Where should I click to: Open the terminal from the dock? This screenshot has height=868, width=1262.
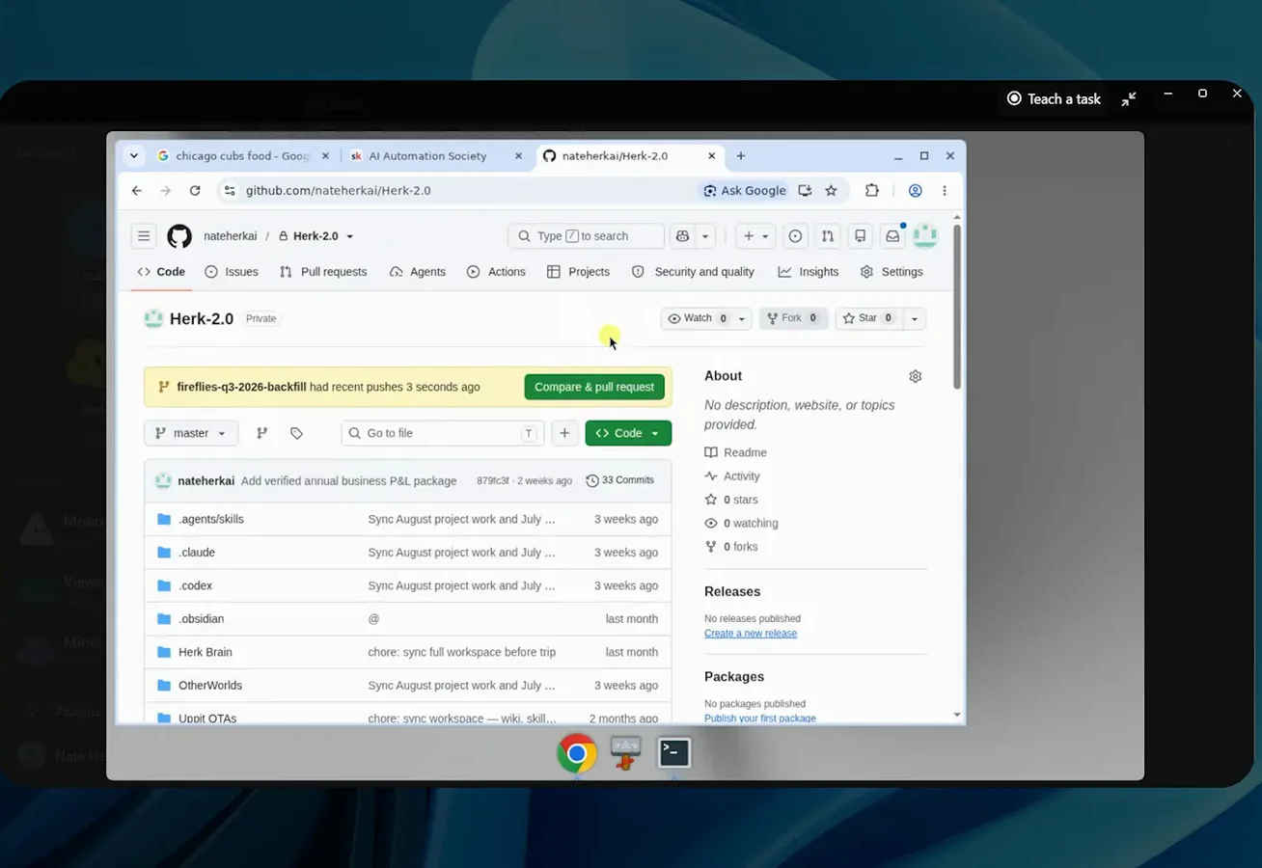673,752
